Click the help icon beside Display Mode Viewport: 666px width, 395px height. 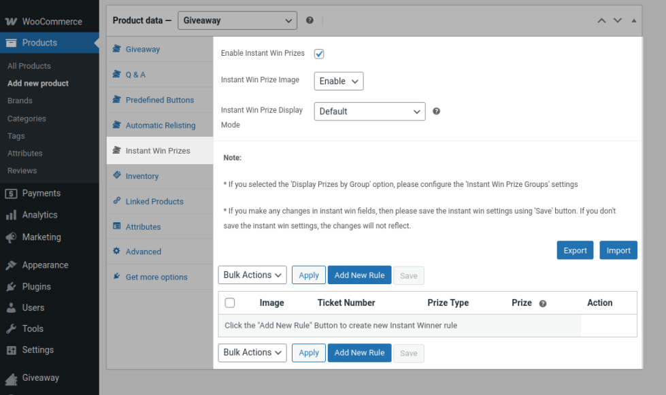click(437, 111)
